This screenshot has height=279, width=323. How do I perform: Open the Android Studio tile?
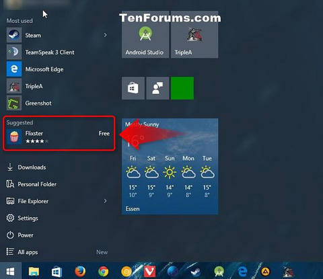(145, 34)
